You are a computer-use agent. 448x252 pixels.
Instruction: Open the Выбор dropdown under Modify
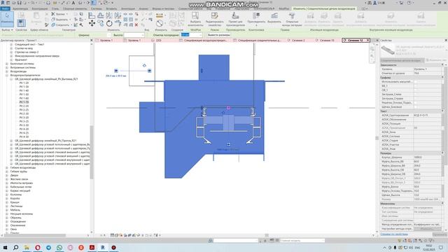pos(7,29)
